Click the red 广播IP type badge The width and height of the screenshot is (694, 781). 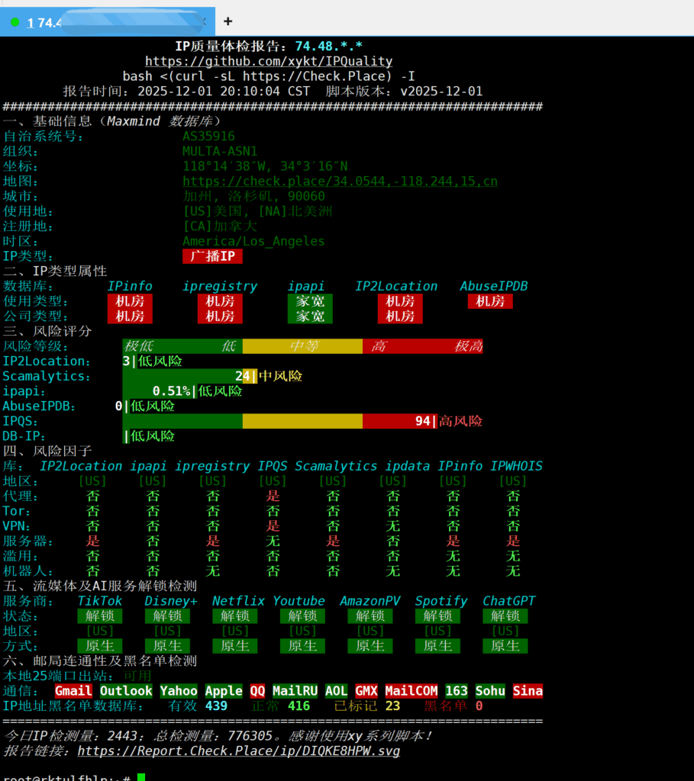click(x=212, y=256)
